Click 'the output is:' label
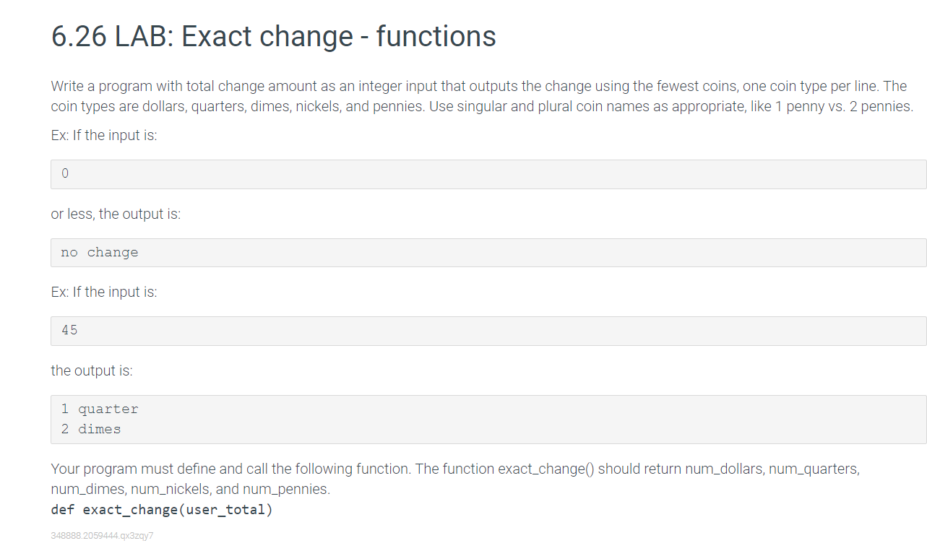 (92, 370)
